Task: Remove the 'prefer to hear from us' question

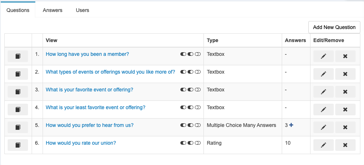Action: tap(345, 127)
